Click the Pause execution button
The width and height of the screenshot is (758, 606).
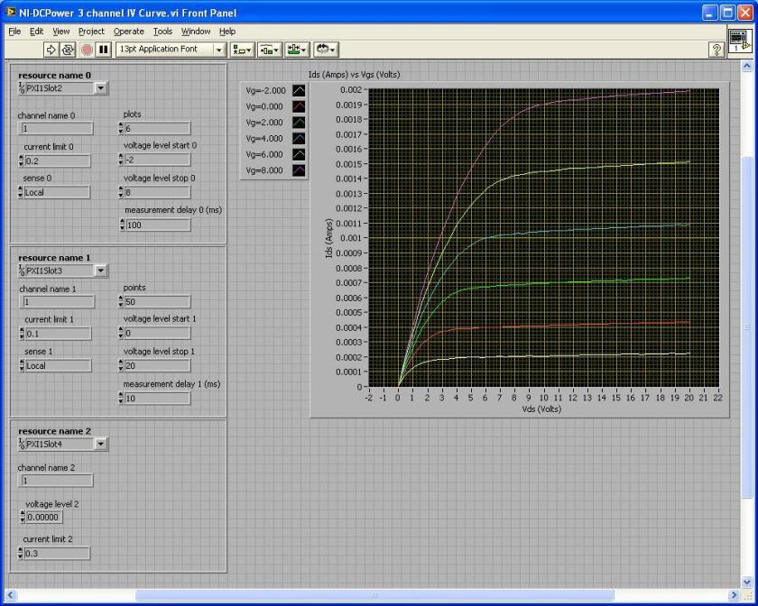tap(104, 50)
